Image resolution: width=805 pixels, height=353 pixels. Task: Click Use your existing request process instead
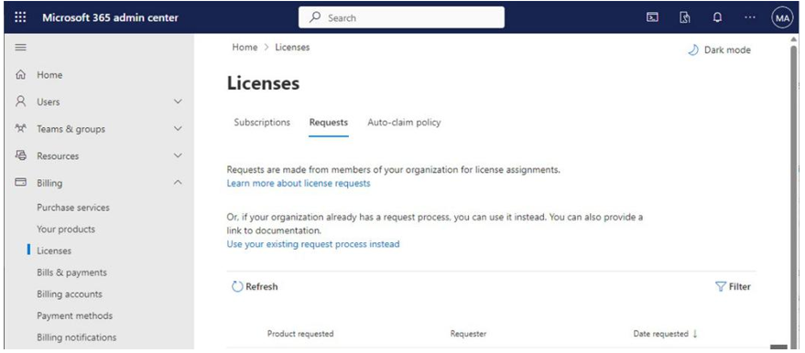tap(313, 244)
